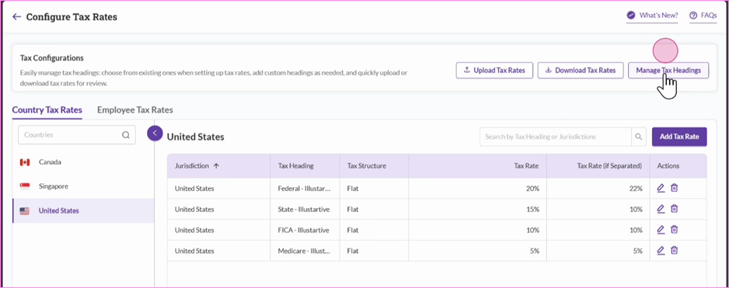This screenshot has height=288, width=729.
Task: Click Upload Tax Rates button
Action: 494,70
